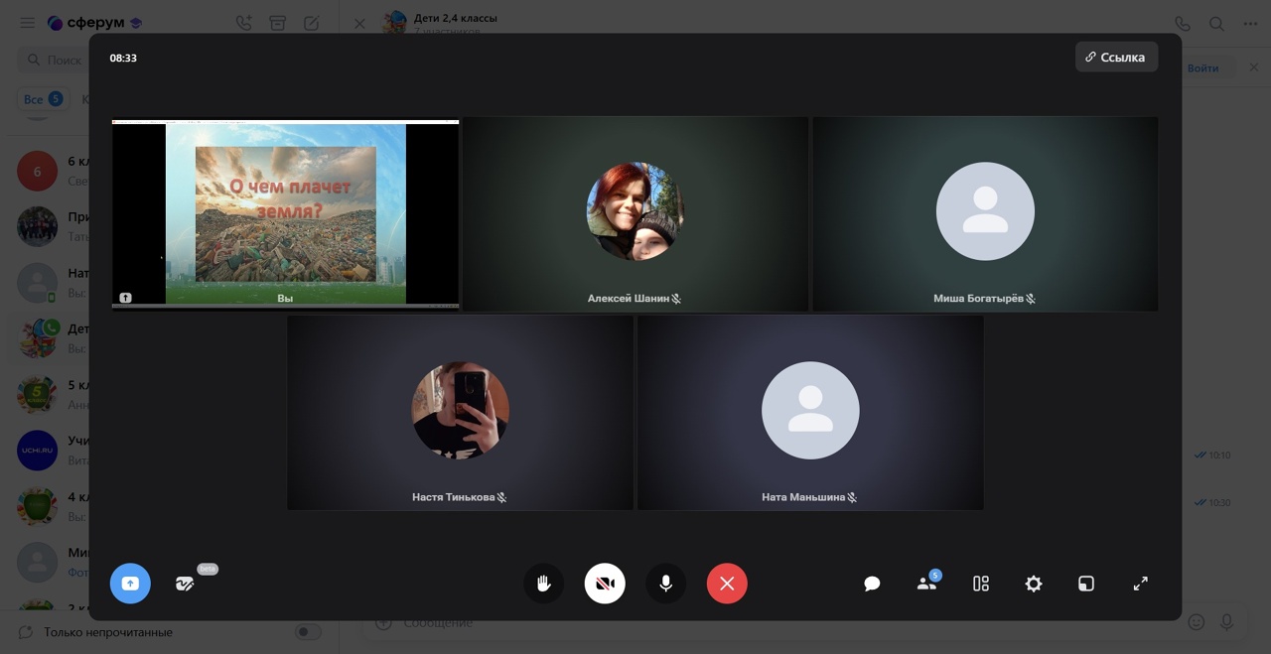The height and width of the screenshot is (654, 1271).
Task: Start screen sharing with the blue upload button
Action: pos(130,584)
